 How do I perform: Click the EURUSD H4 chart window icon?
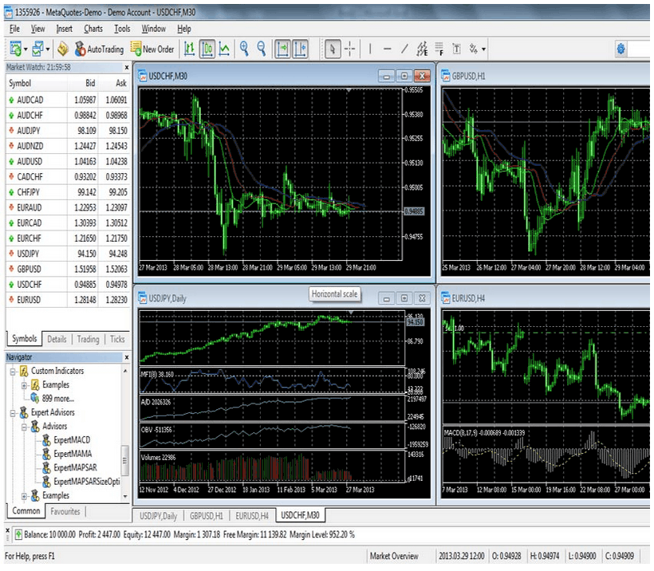[x=446, y=298]
